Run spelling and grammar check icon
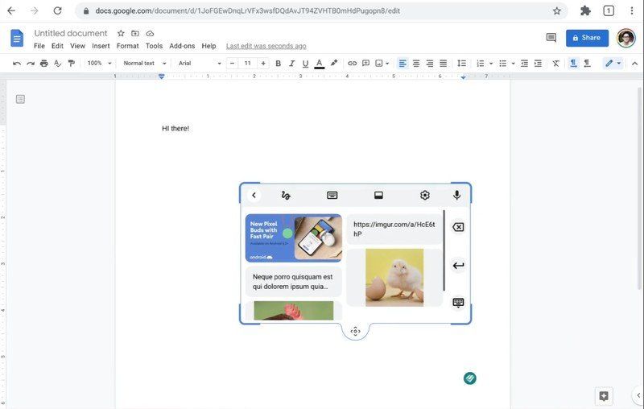Viewport: 644px width, 409px height. (x=57, y=64)
